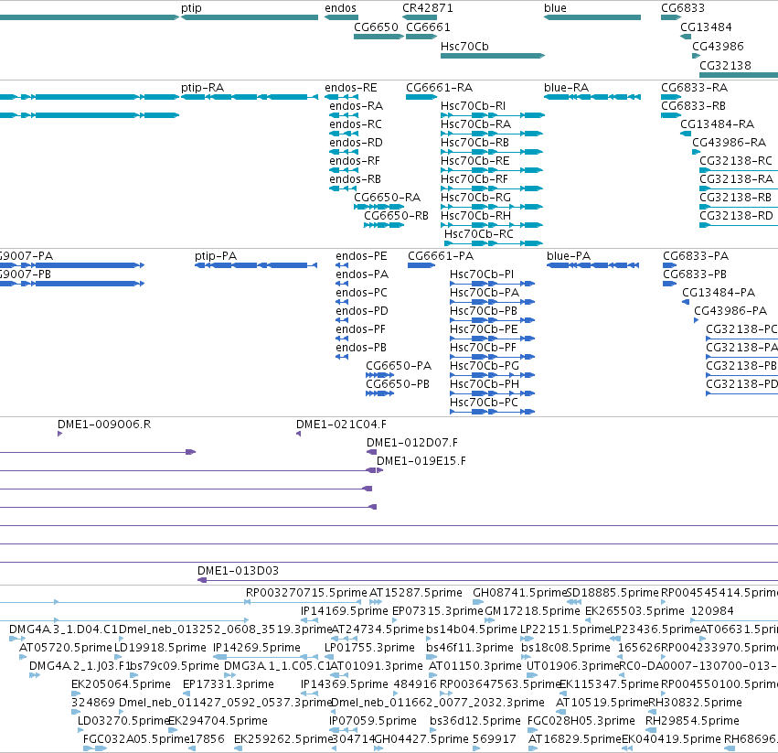Click the Hsc70Cb-PH protein label
The height and width of the screenshot is (753, 778).
[x=485, y=384]
